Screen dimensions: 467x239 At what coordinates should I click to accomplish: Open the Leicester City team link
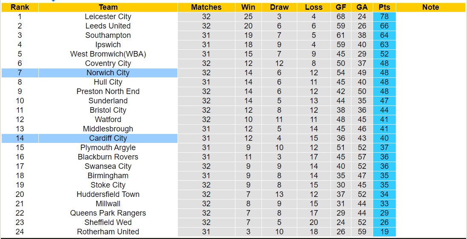click(108, 17)
